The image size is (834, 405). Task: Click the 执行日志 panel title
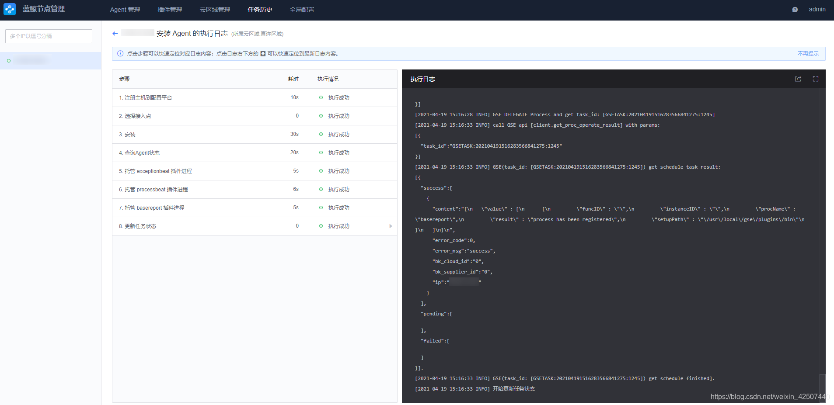pos(422,79)
